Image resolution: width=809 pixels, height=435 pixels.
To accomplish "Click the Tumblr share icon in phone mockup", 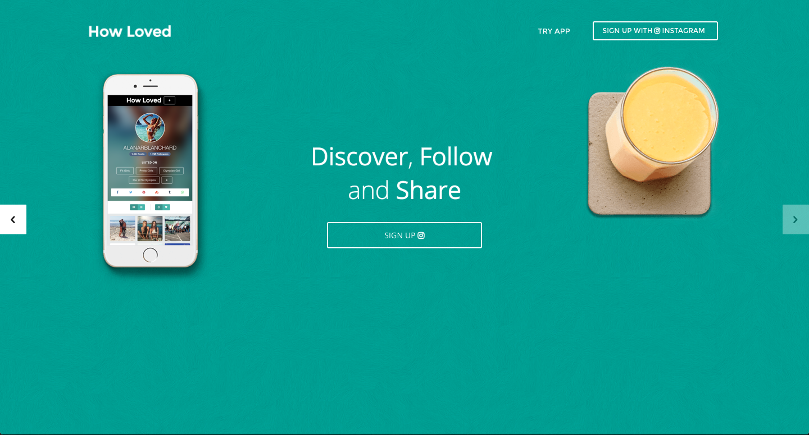I will [x=170, y=192].
